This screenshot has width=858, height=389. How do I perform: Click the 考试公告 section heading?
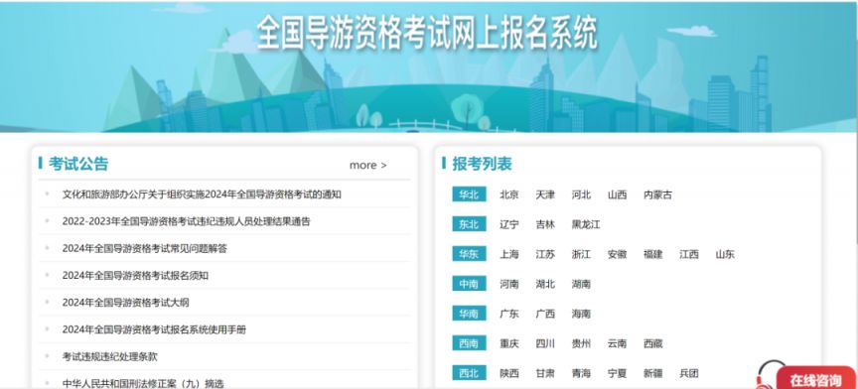click(x=78, y=164)
